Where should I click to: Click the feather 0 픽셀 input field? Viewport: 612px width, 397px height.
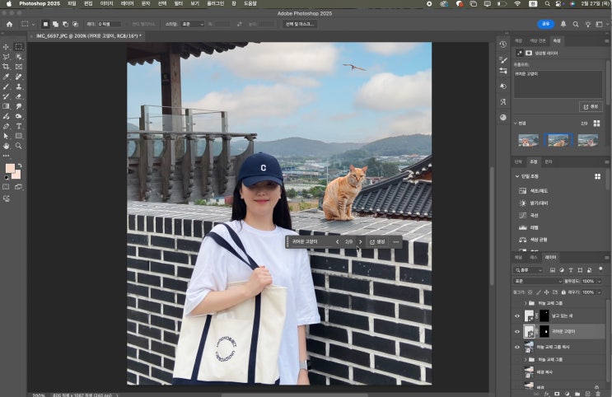[109, 24]
